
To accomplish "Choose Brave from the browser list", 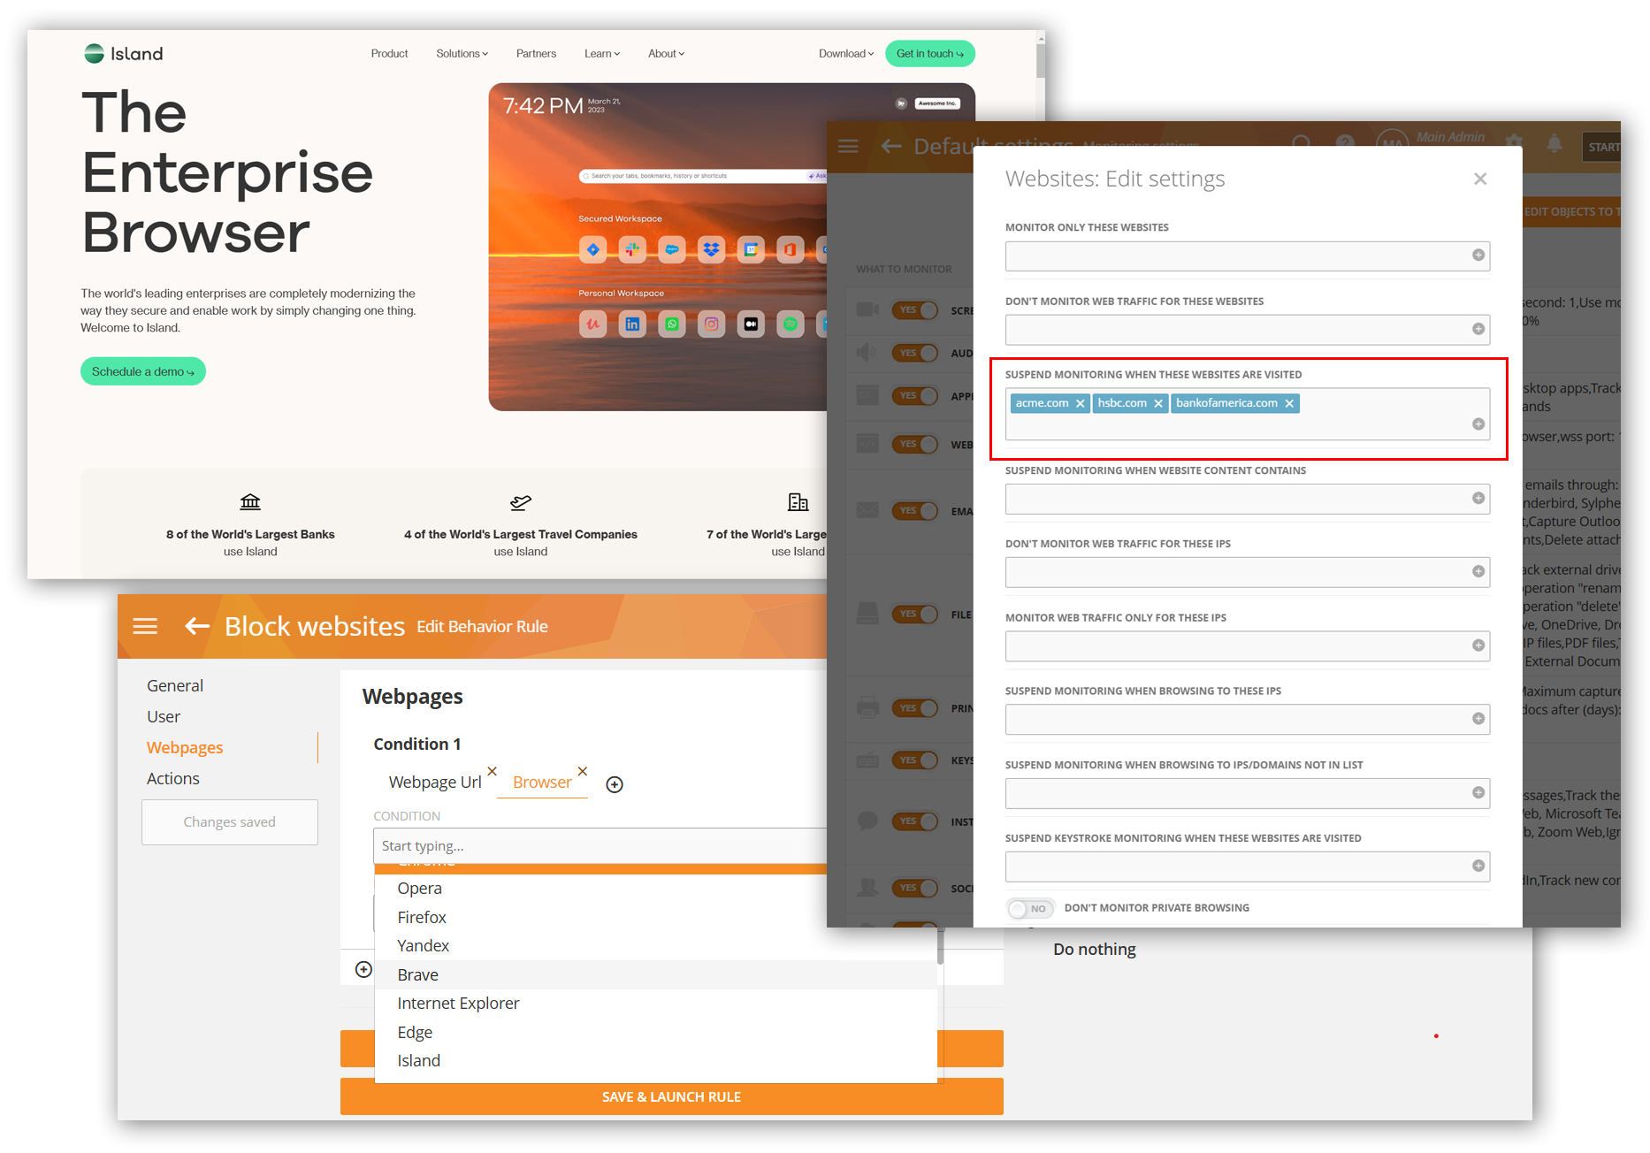I will point(418,975).
